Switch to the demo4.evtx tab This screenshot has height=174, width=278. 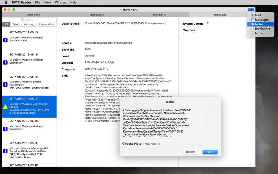(34, 15)
